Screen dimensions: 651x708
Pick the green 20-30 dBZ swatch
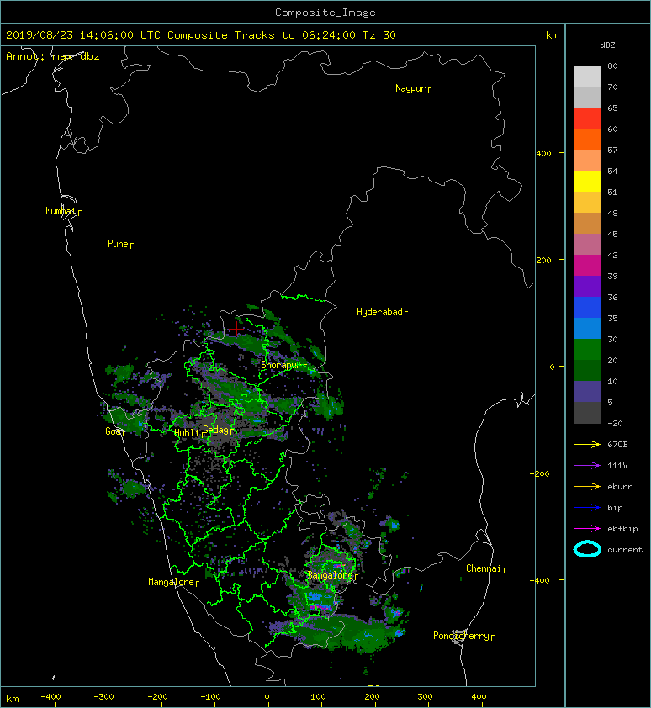point(587,349)
